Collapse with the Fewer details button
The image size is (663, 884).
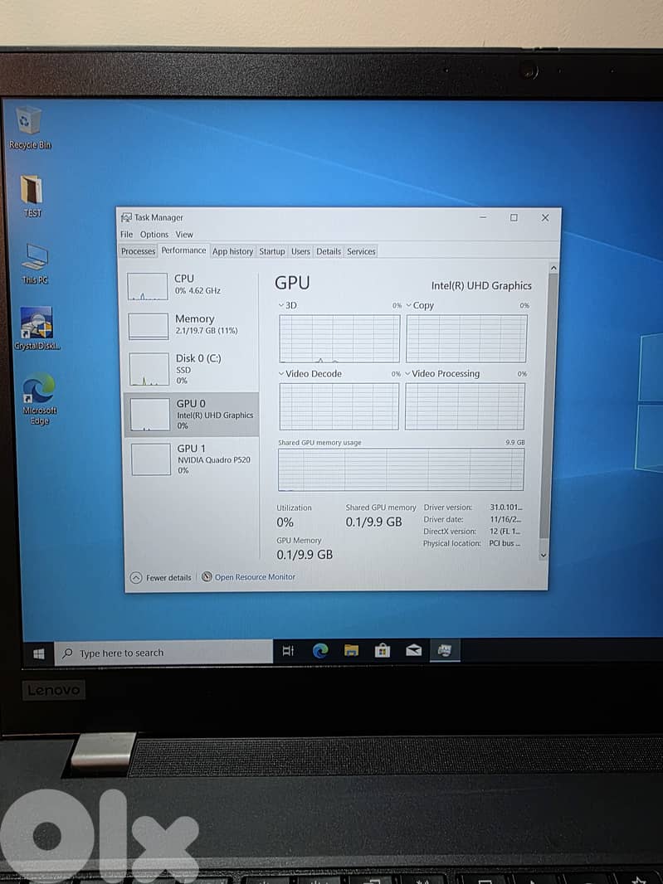[161, 577]
